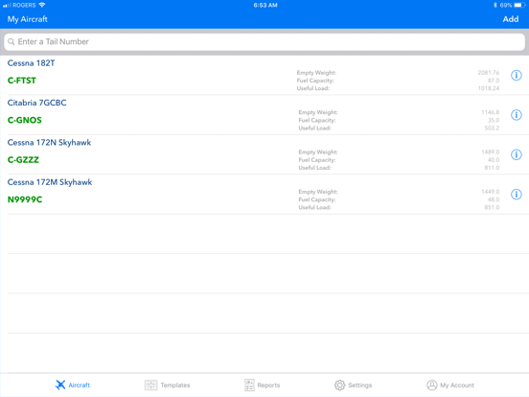Viewport: 529px width, 397px height.
Task: Select tail number C-FTST
Action: pos(22,81)
